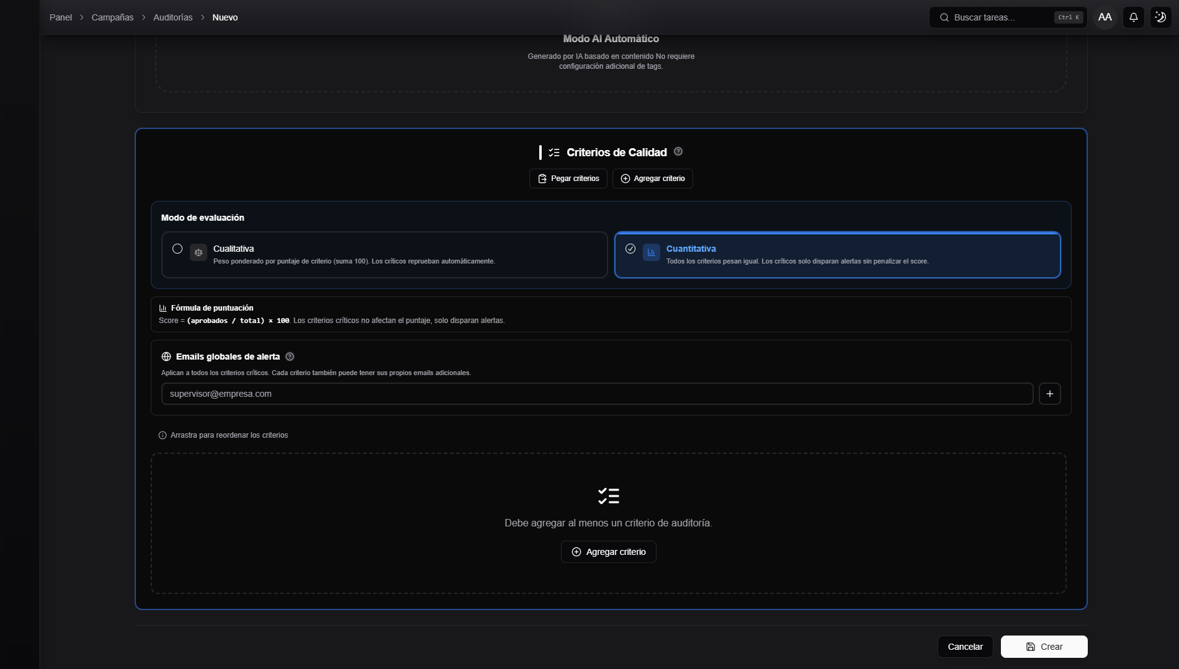This screenshot has height=669, width=1179.
Task: Select the Cuantitativa evaluation mode
Action: 837,255
